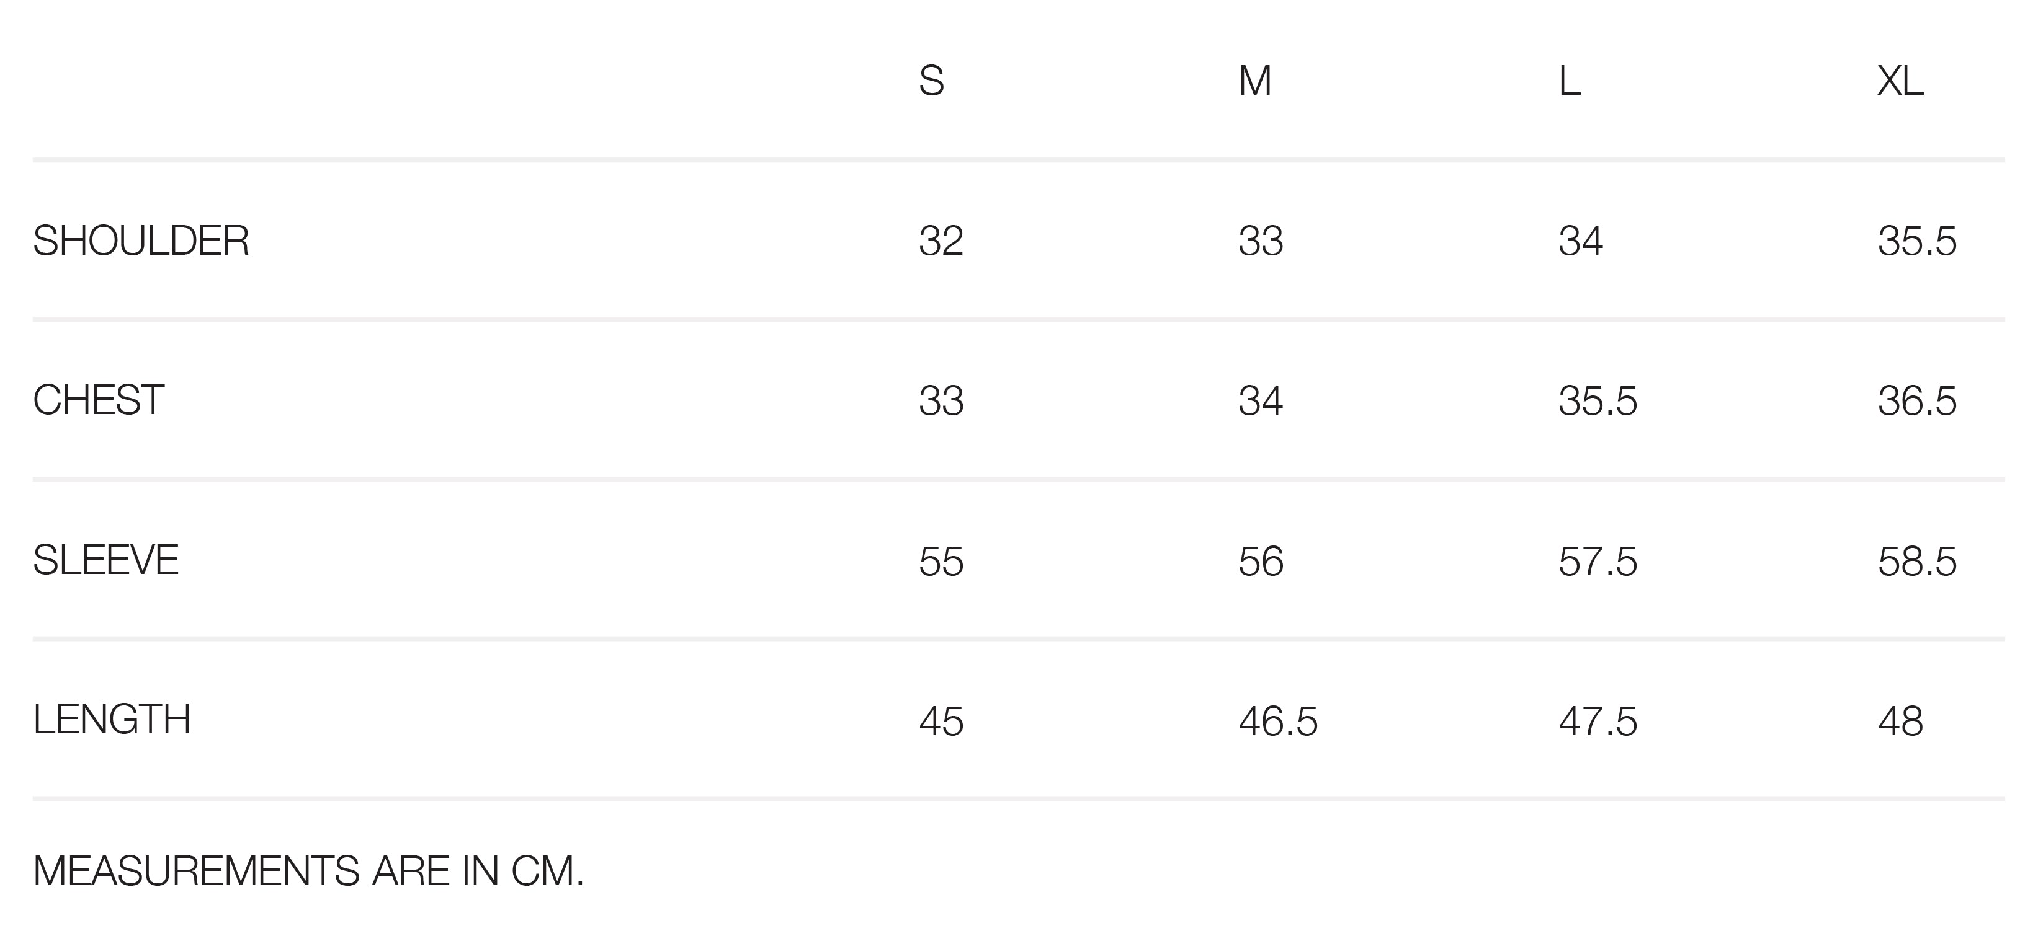Click chest value 34 for size M
Viewport: 2038px width, 949px height.
[1260, 400]
